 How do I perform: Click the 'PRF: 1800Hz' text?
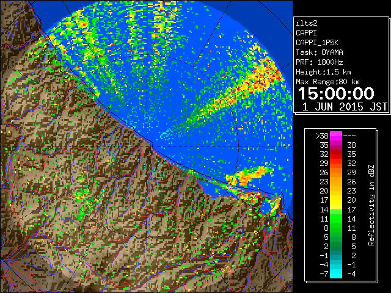click(320, 62)
